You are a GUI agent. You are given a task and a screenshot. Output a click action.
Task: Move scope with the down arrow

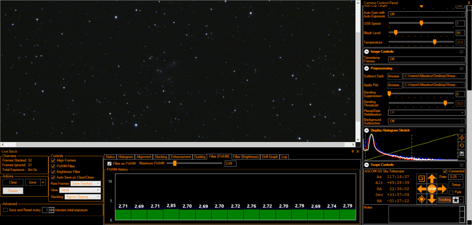tap(432, 199)
